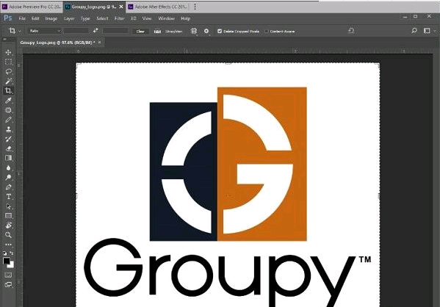Screen dimensions: 440x307
Task: Reset the crop with undo arrow
Action: pyautogui.click(x=351, y=30)
